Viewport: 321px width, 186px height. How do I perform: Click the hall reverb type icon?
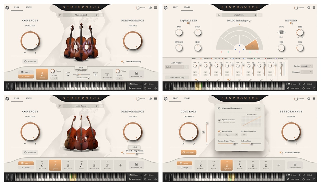click(x=281, y=32)
